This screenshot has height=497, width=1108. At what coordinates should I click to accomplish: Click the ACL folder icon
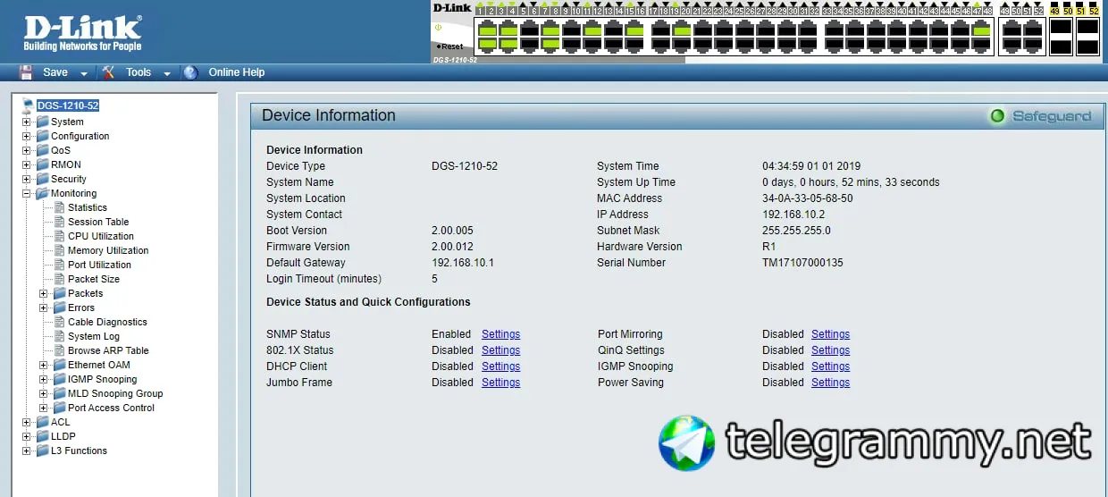click(x=42, y=422)
